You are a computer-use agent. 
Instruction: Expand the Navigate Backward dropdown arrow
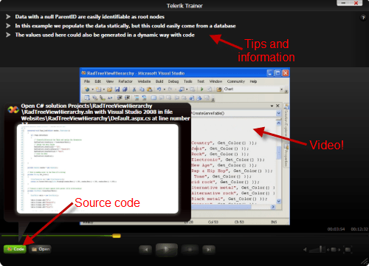(x=187, y=89)
